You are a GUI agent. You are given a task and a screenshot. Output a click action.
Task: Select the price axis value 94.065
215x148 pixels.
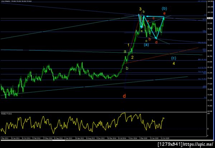click(210, 34)
